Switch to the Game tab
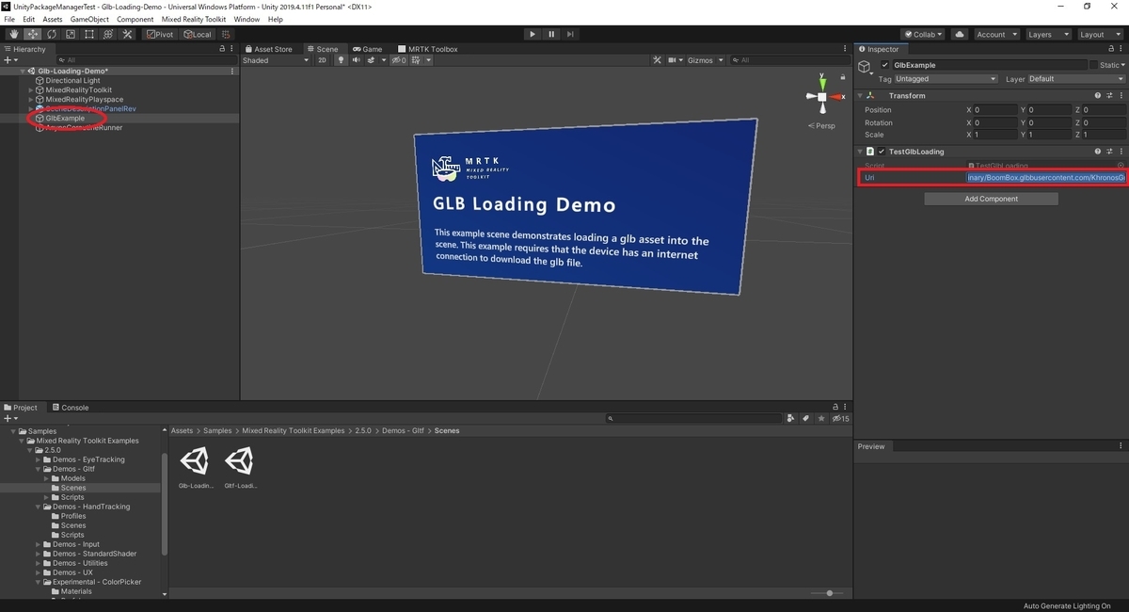 tap(368, 49)
